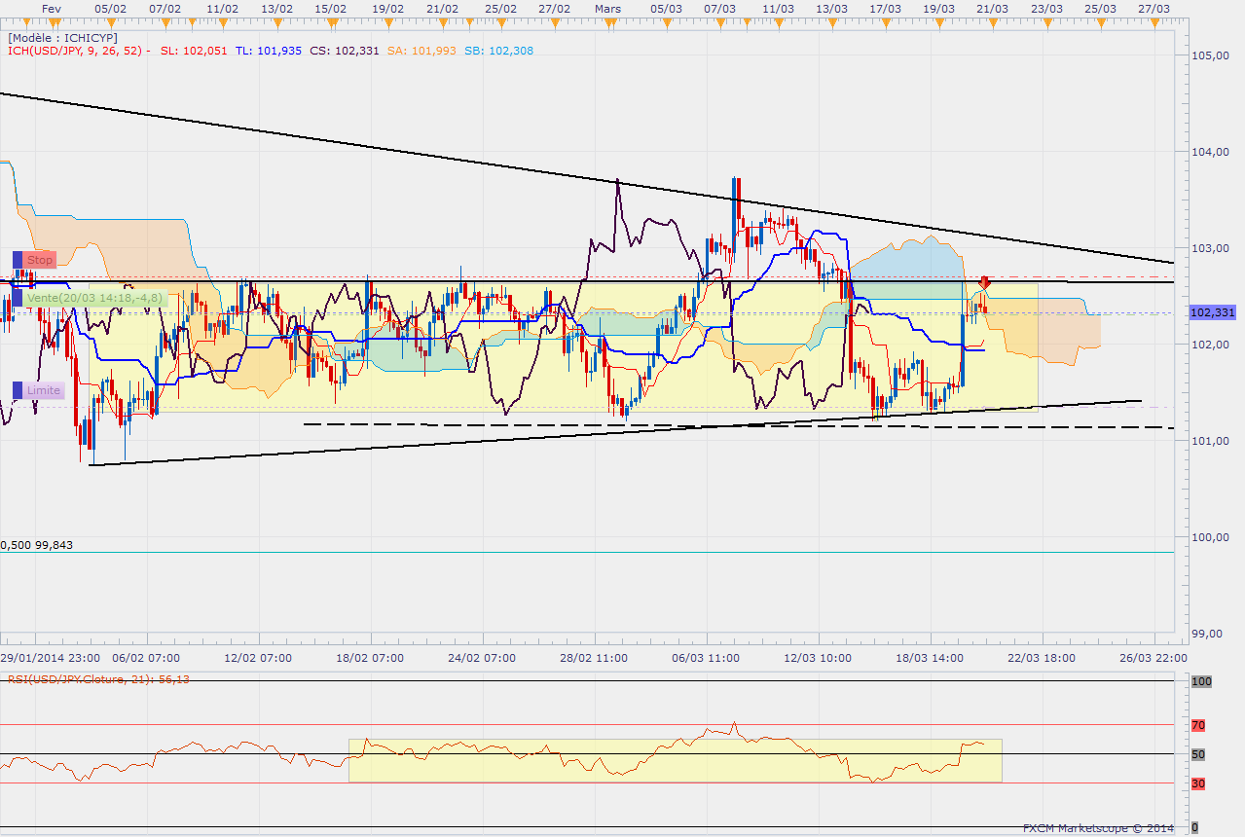Image resolution: width=1245 pixels, height=837 pixels.
Task: Click the blue handle beside Stop label
Action: pyautogui.click(x=18, y=260)
